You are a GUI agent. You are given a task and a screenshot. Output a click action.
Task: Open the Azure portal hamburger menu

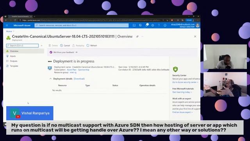pyautogui.click(x=7, y=25)
